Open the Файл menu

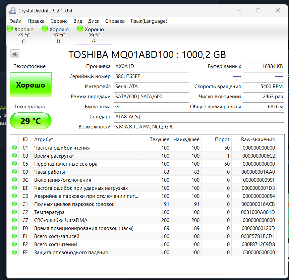coord(15,21)
